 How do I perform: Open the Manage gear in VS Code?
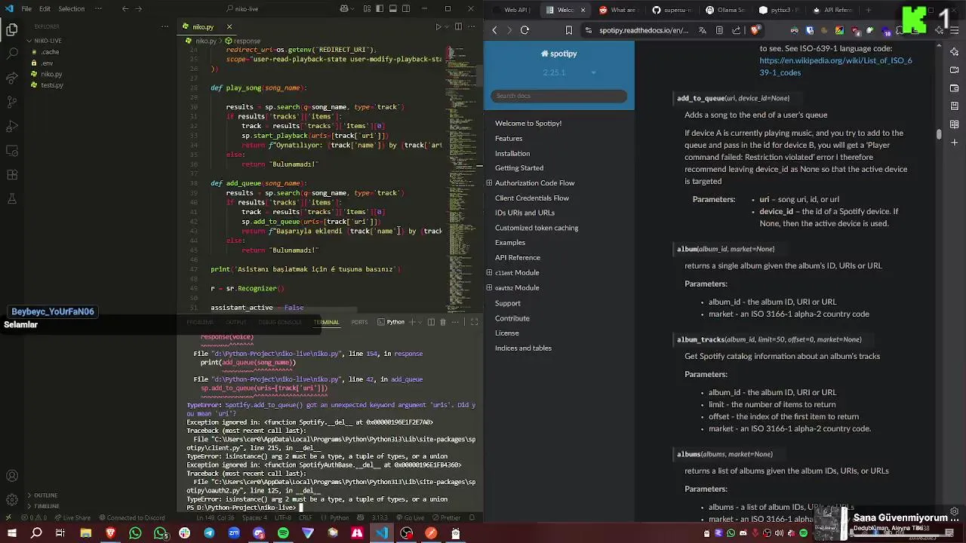point(12,499)
